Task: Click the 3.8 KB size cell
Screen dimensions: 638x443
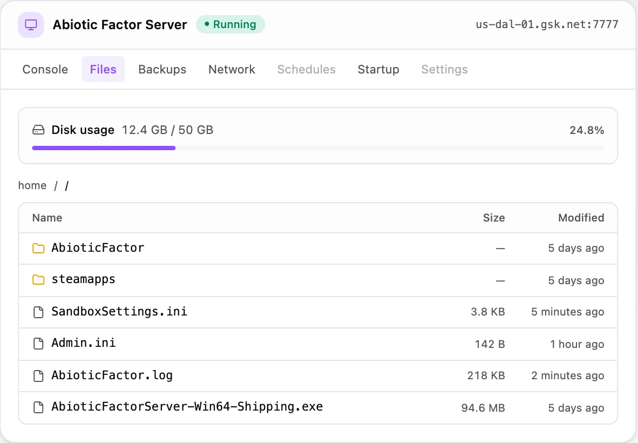Action: tap(488, 312)
